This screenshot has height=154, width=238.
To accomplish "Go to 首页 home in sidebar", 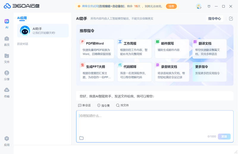I will pyautogui.click(x=7, y=41).
